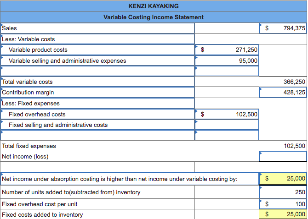The width and height of the screenshot is (308, 219).
Task: Open the Fixed overhead costs dropdown
Action: point(97,114)
